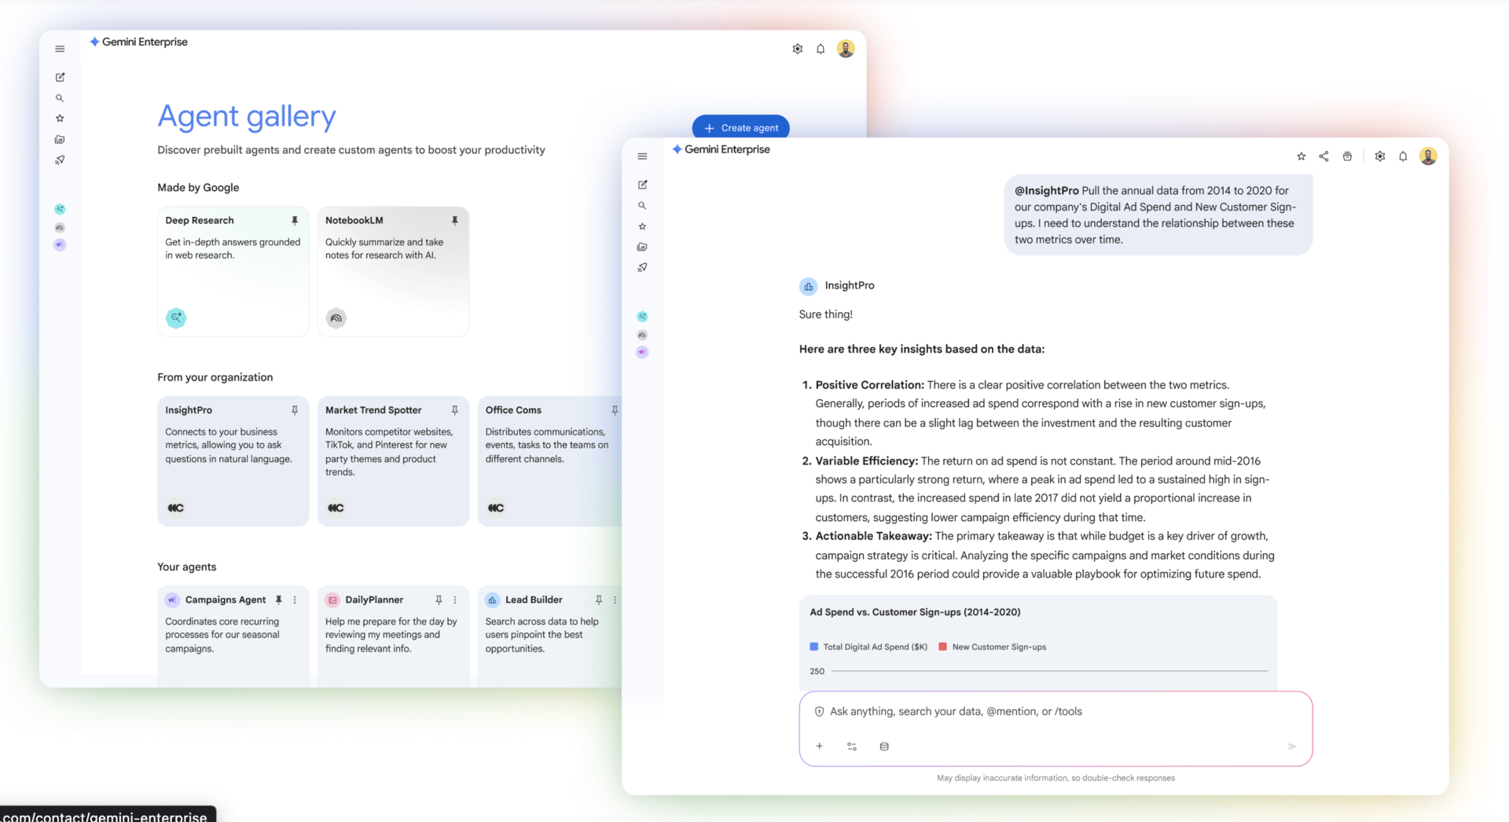Click search icon in Agent gallery sidebar
1509x822 pixels.
(x=60, y=98)
